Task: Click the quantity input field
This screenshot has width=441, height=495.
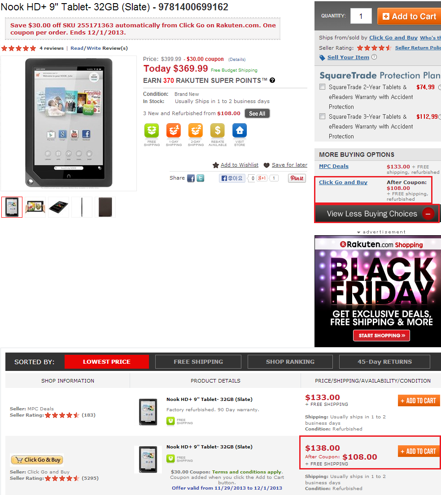Action: (361, 16)
